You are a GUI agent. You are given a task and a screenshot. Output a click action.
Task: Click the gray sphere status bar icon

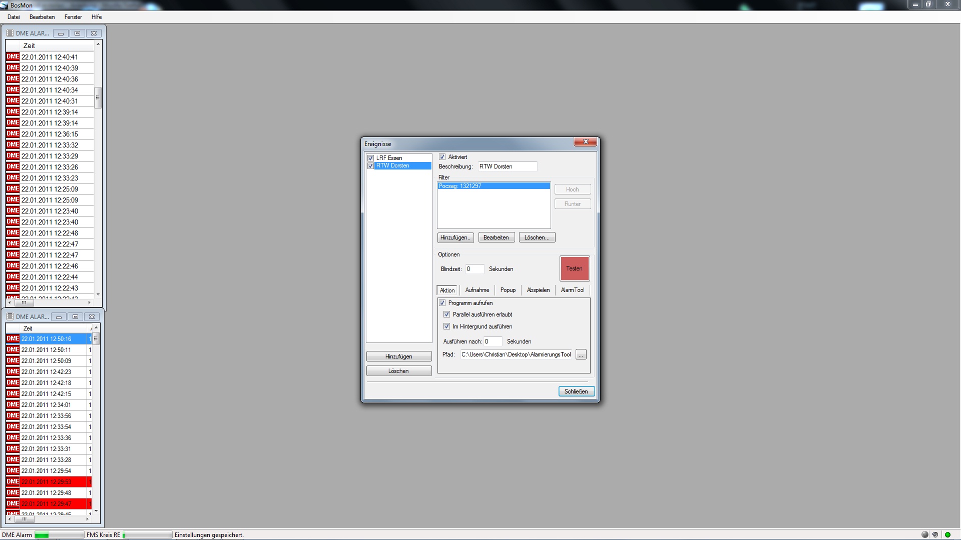(924, 534)
